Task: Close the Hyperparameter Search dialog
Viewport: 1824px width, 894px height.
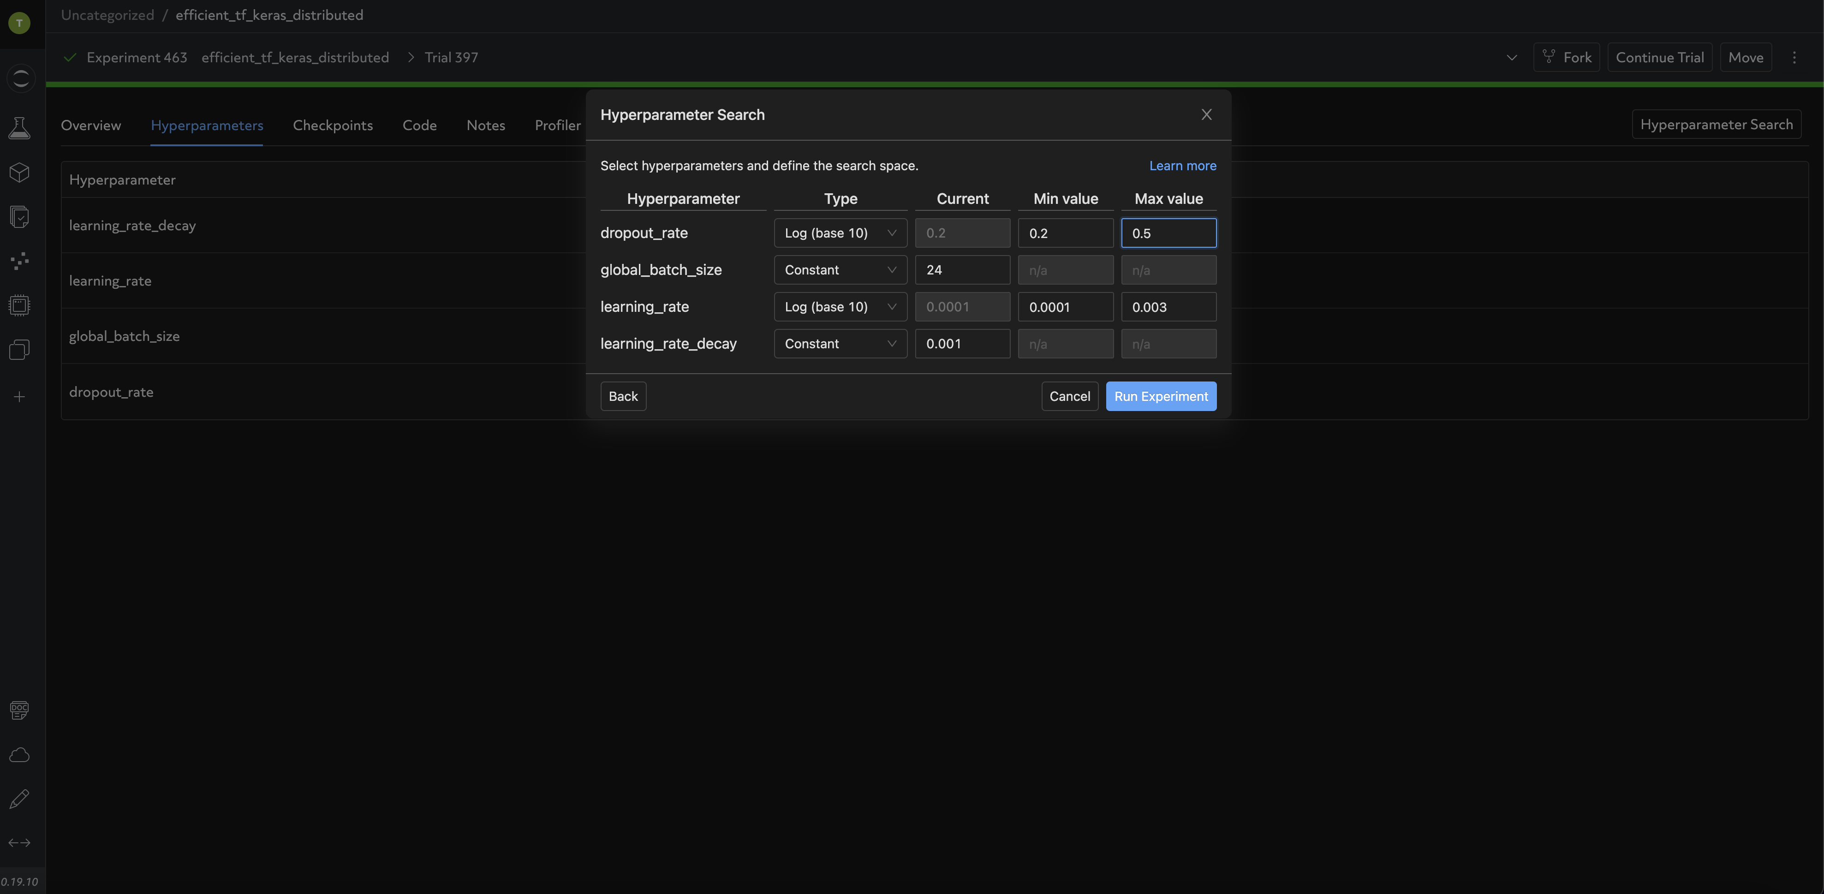Action: point(1206,115)
